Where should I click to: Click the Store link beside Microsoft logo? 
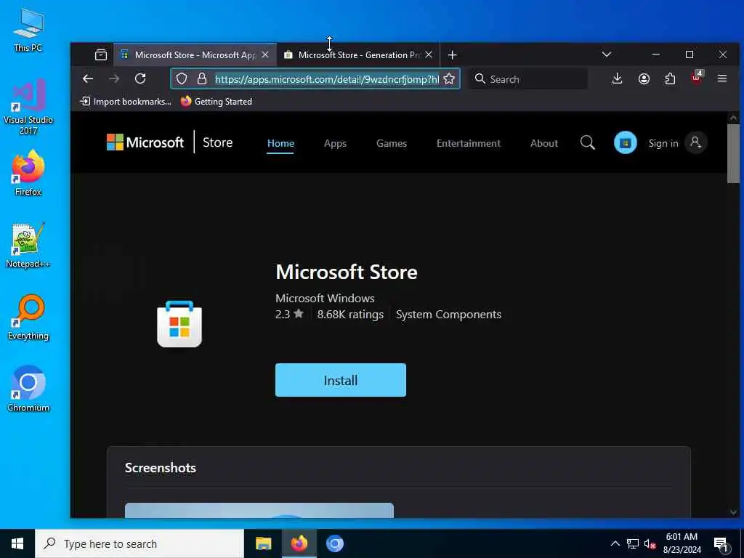tap(218, 142)
